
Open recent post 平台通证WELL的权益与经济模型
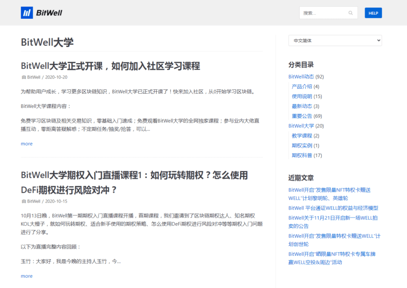click(333, 208)
